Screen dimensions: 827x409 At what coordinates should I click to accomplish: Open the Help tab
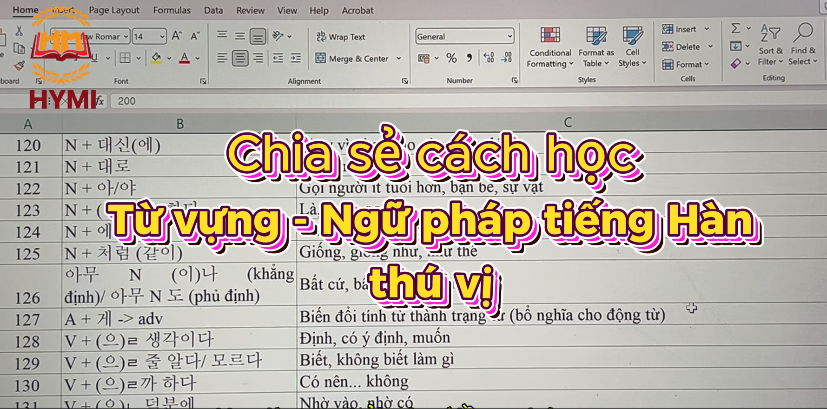pos(319,10)
